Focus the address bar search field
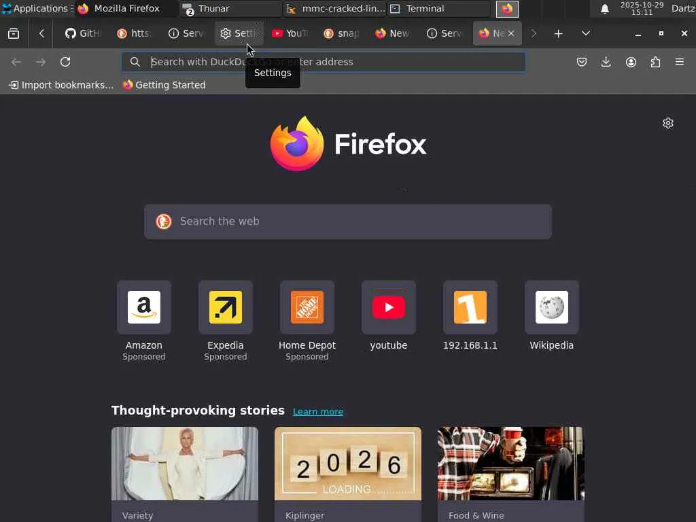 [324, 62]
